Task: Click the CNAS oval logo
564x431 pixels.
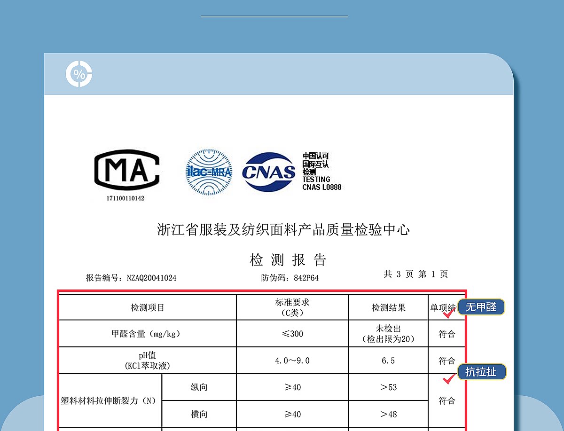Action: [269, 172]
